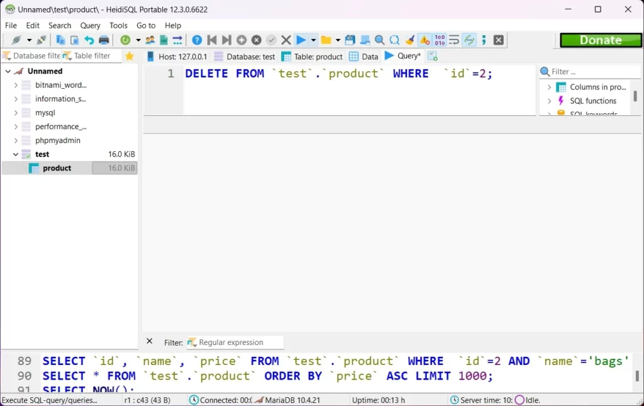
Task: Go to last row icon
Action: click(226, 40)
